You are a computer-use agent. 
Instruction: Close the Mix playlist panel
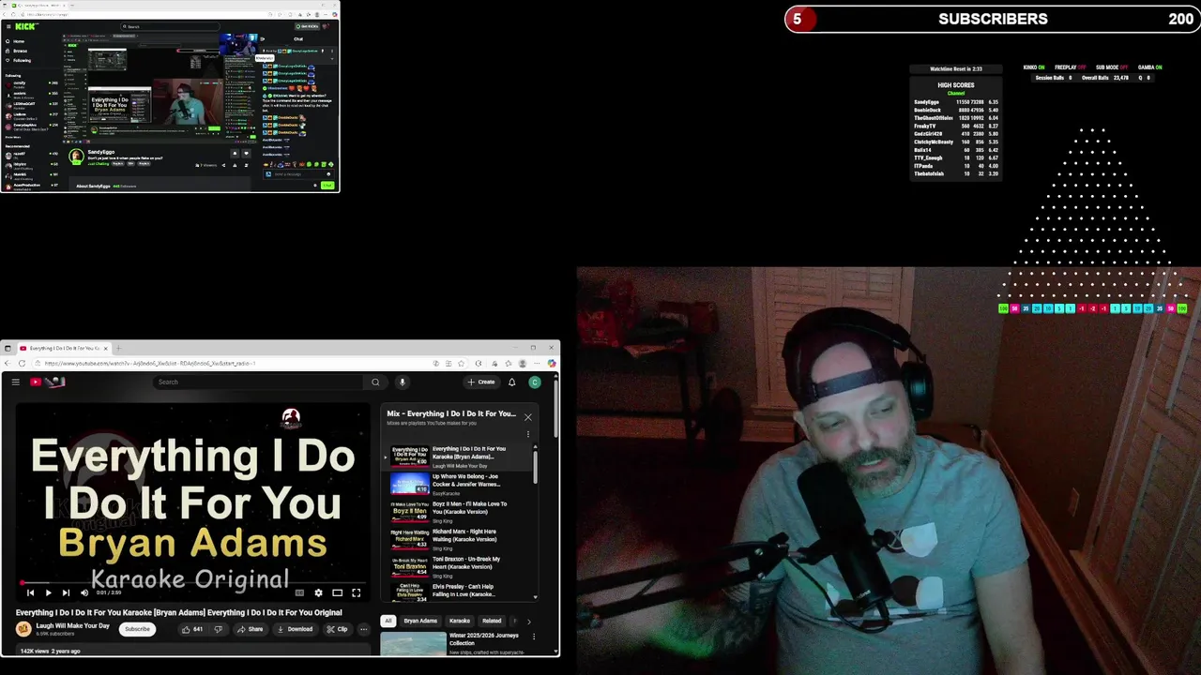point(527,417)
